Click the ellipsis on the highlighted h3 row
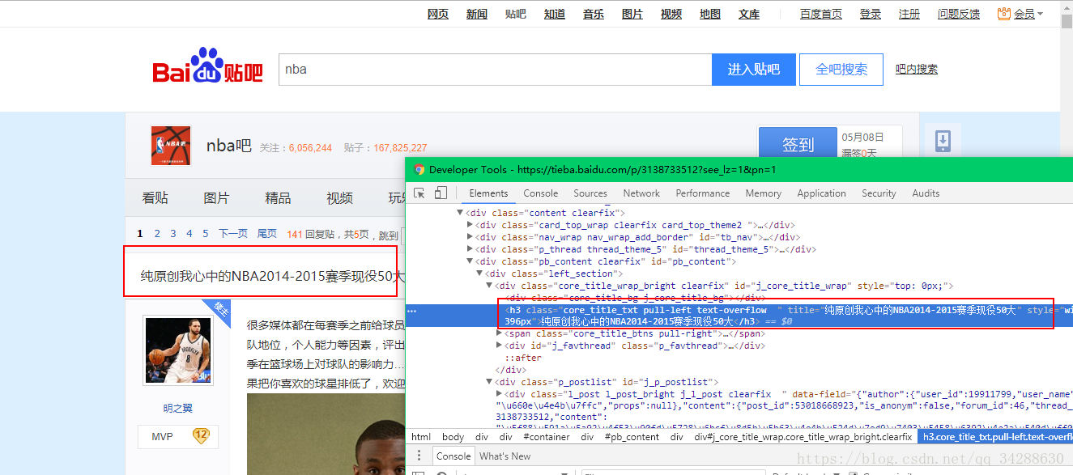The image size is (1073, 475). click(x=411, y=310)
